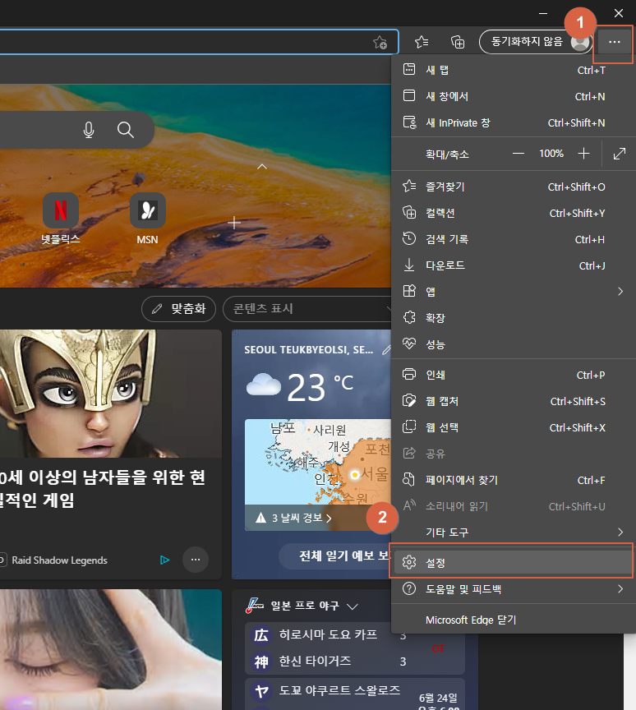Image resolution: width=636 pixels, height=710 pixels.
Task: Choose 인쇄 print entry
Action: (513, 375)
